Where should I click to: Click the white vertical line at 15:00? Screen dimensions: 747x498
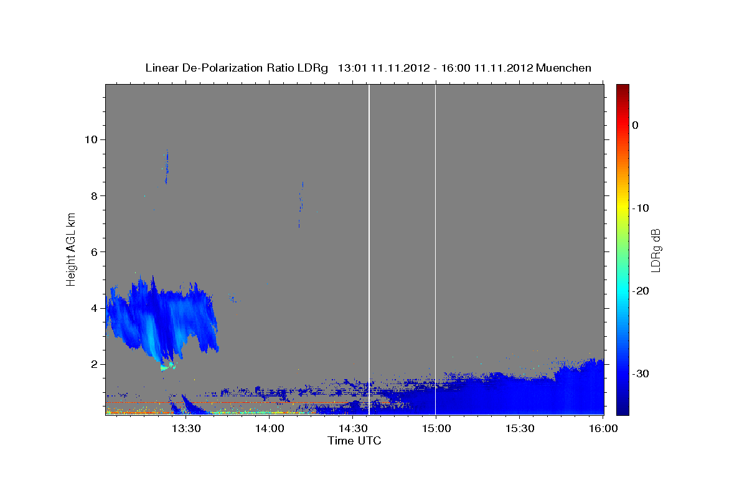[x=435, y=249]
